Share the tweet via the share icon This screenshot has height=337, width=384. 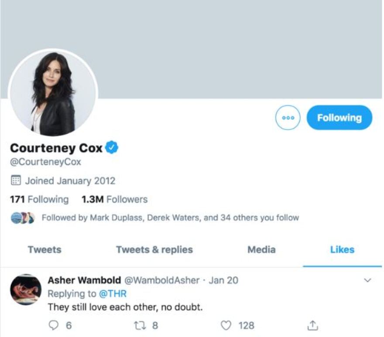(312, 325)
